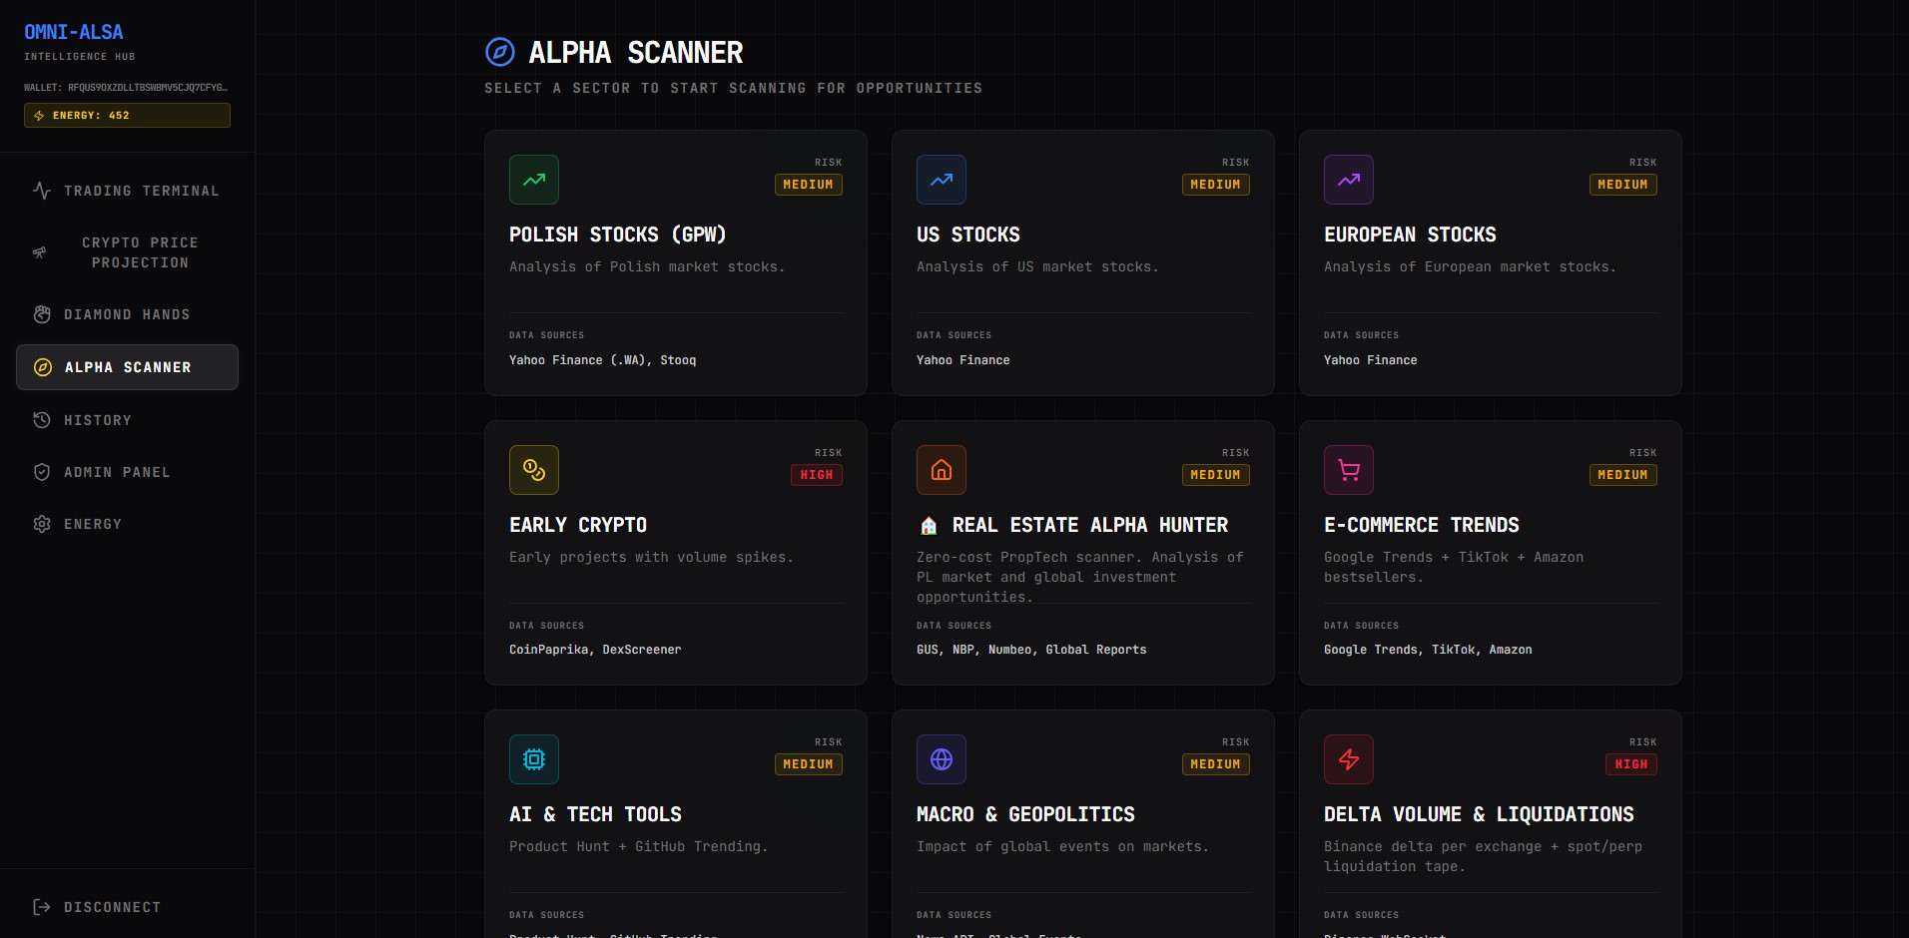Click the Admin Panel shield icon

tap(42, 472)
